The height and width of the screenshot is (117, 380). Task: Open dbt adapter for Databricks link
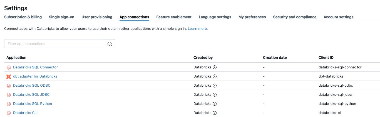click(x=35, y=76)
